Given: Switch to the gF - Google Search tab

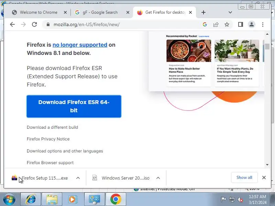Looking at the screenshot, I should coord(100,12).
